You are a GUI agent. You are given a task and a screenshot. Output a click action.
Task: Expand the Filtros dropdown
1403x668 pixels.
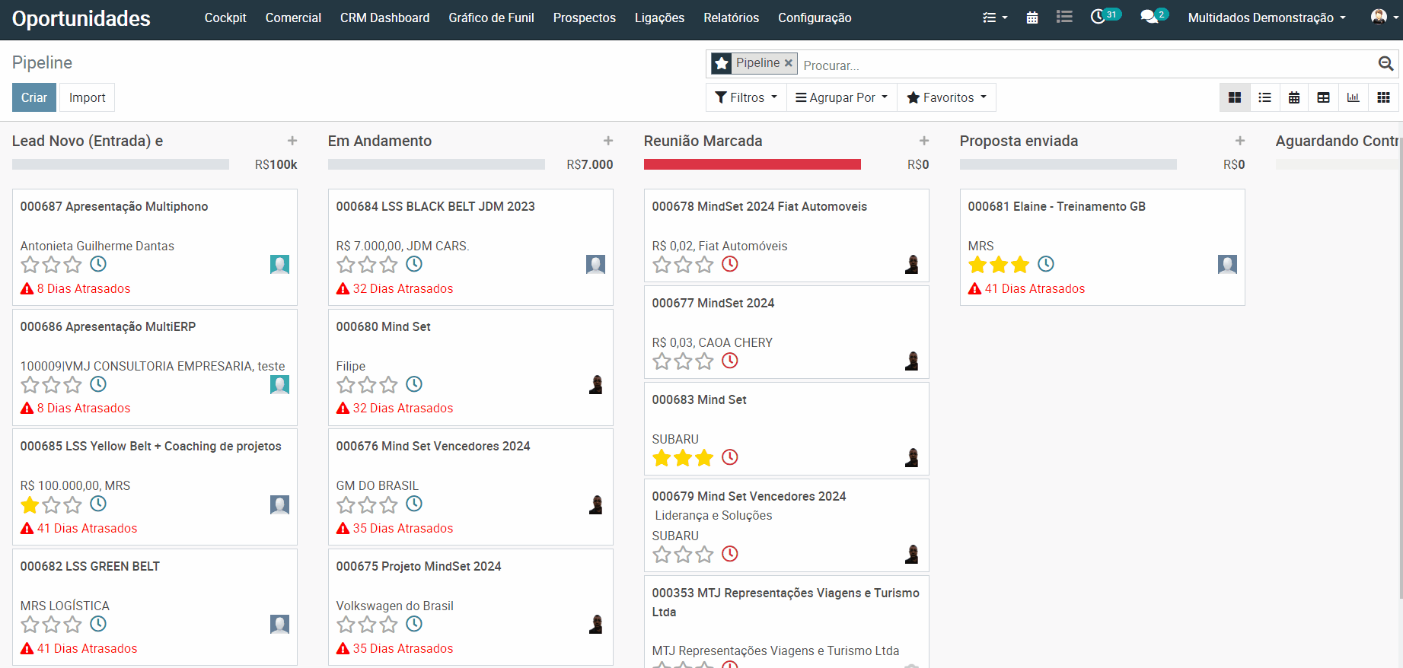pyautogui.click(x=746, y=97)
